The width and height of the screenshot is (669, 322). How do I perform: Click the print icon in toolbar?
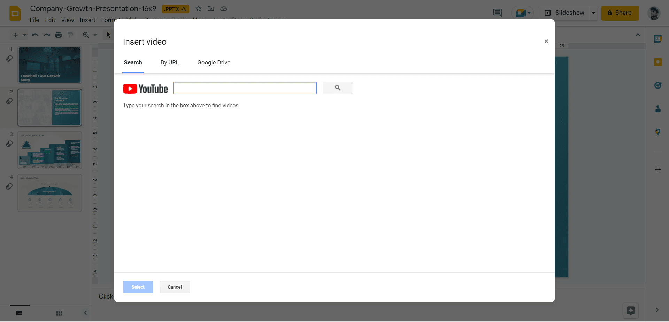click(59, 35)
